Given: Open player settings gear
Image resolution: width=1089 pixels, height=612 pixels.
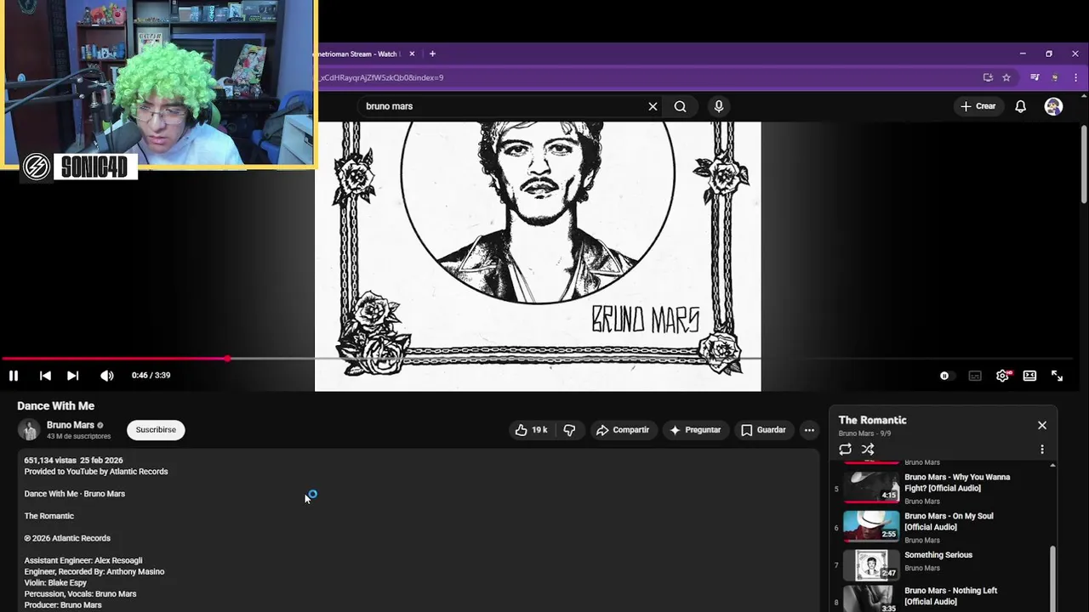Looking at the screenshot, I should [1003, 376].
